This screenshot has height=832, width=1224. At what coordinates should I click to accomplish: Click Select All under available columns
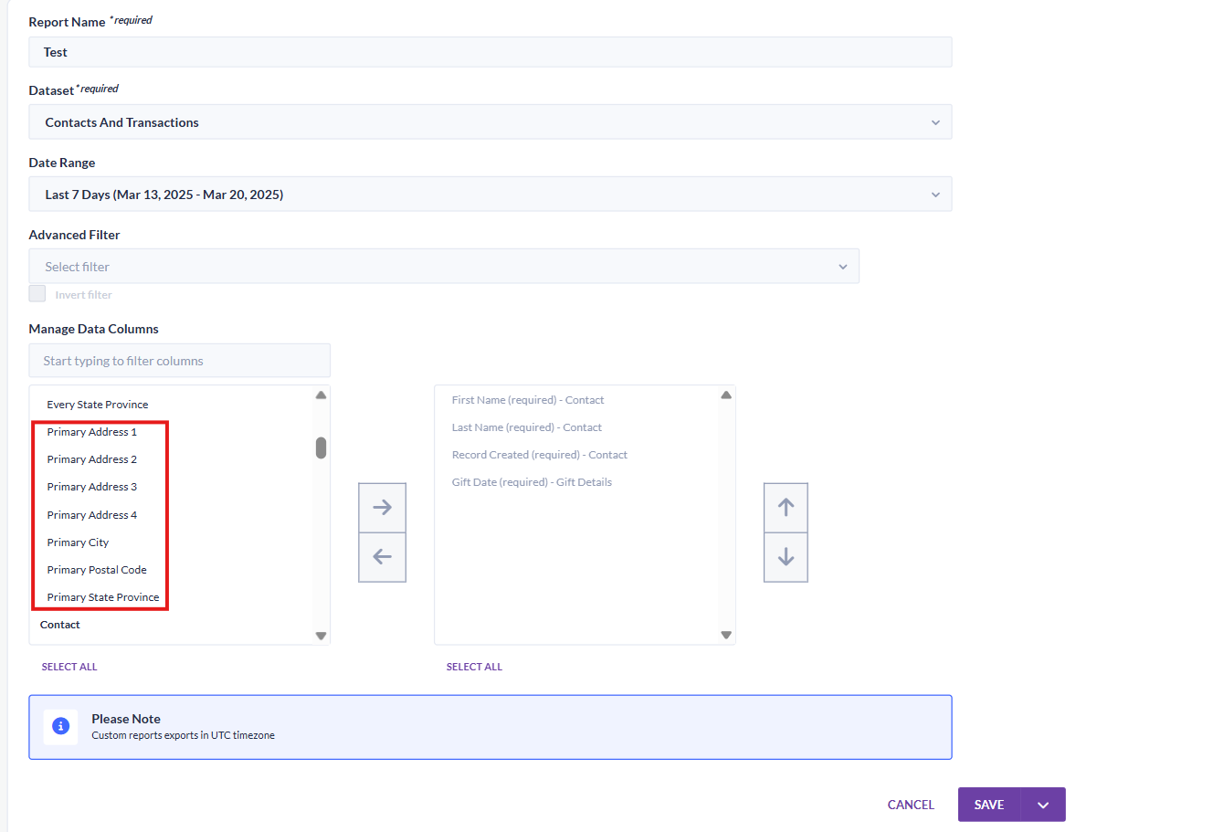pos(69,667)
